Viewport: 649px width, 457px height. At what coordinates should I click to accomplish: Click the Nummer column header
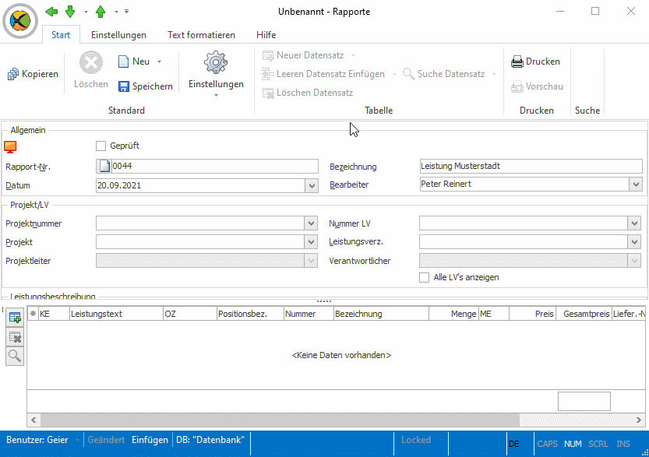click(x=309, y=314)
